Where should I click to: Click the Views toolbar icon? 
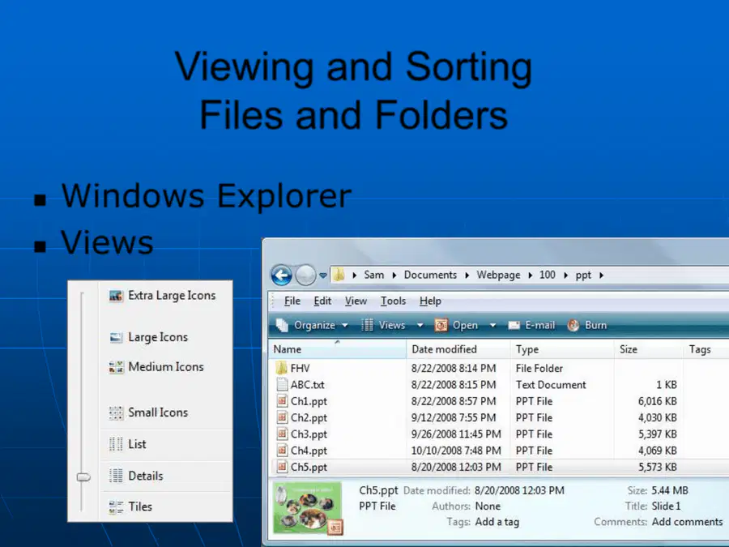coord(367,325)
